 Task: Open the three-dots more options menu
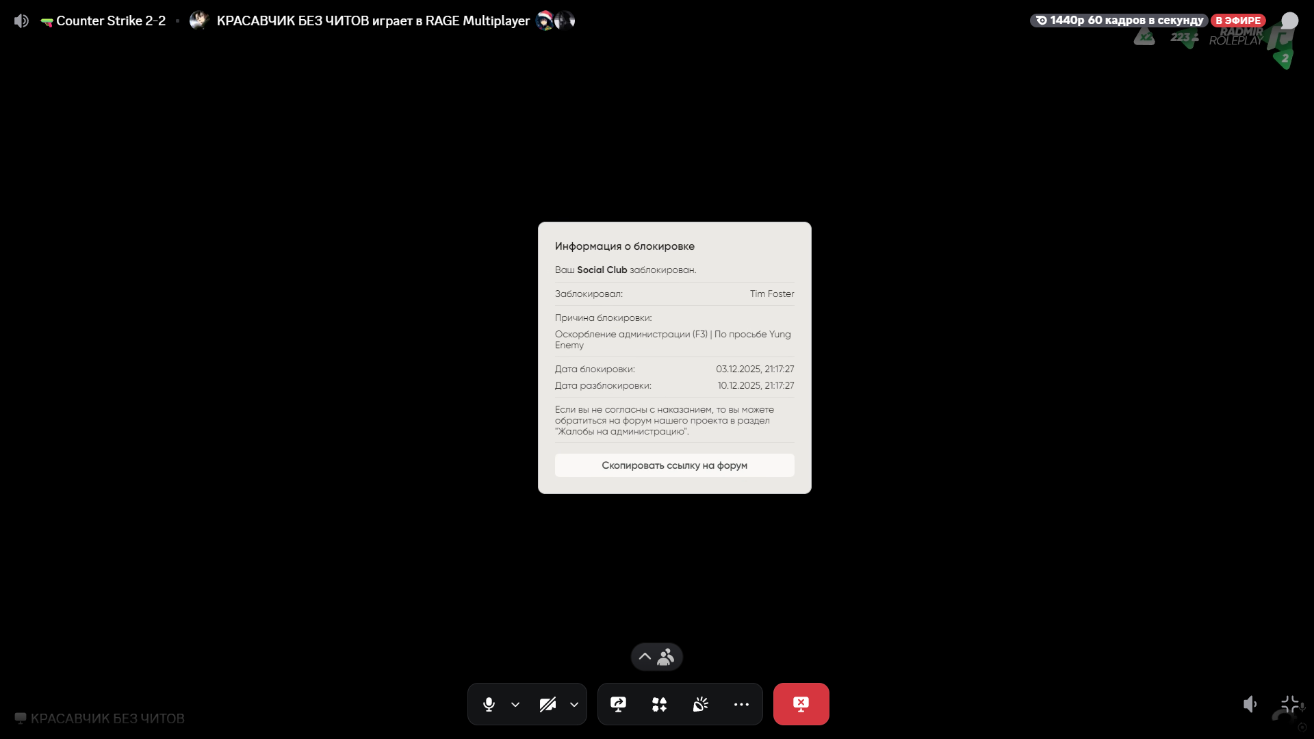[x=741, y=704]
